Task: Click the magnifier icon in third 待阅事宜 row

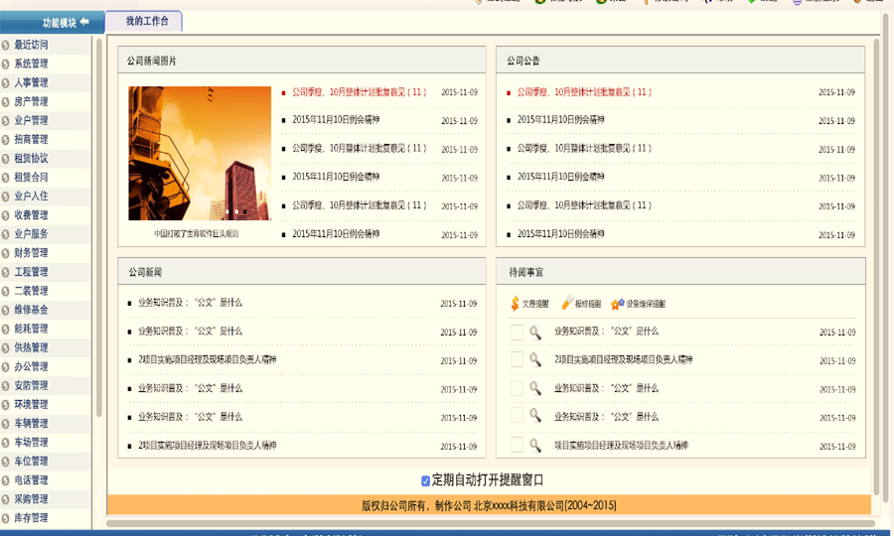Action: [534, 389]
